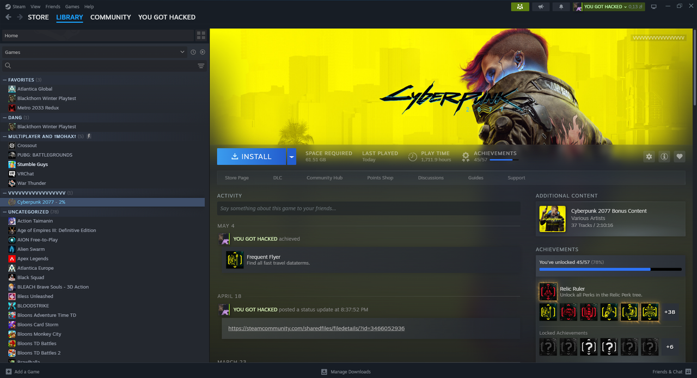Go forward with the navigation arrow
Image resolution: width=697 pixels, height=378 pixels.
[20, 17]
